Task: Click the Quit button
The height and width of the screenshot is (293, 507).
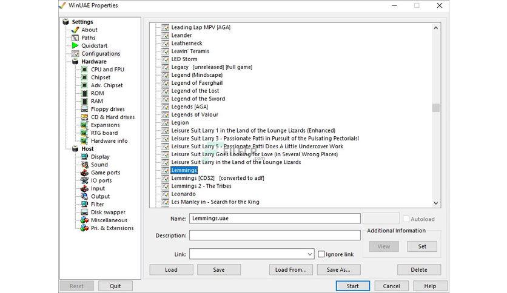Action: click(115, 286)
